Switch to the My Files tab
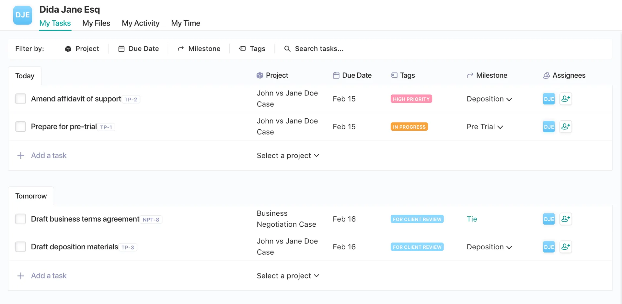The height and width of the screenshot is (304, 622). (x=96, y=23)
